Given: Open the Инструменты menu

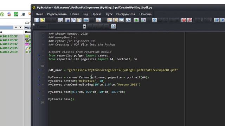Looking at the screenshot, I should click(x=126, y=14).
